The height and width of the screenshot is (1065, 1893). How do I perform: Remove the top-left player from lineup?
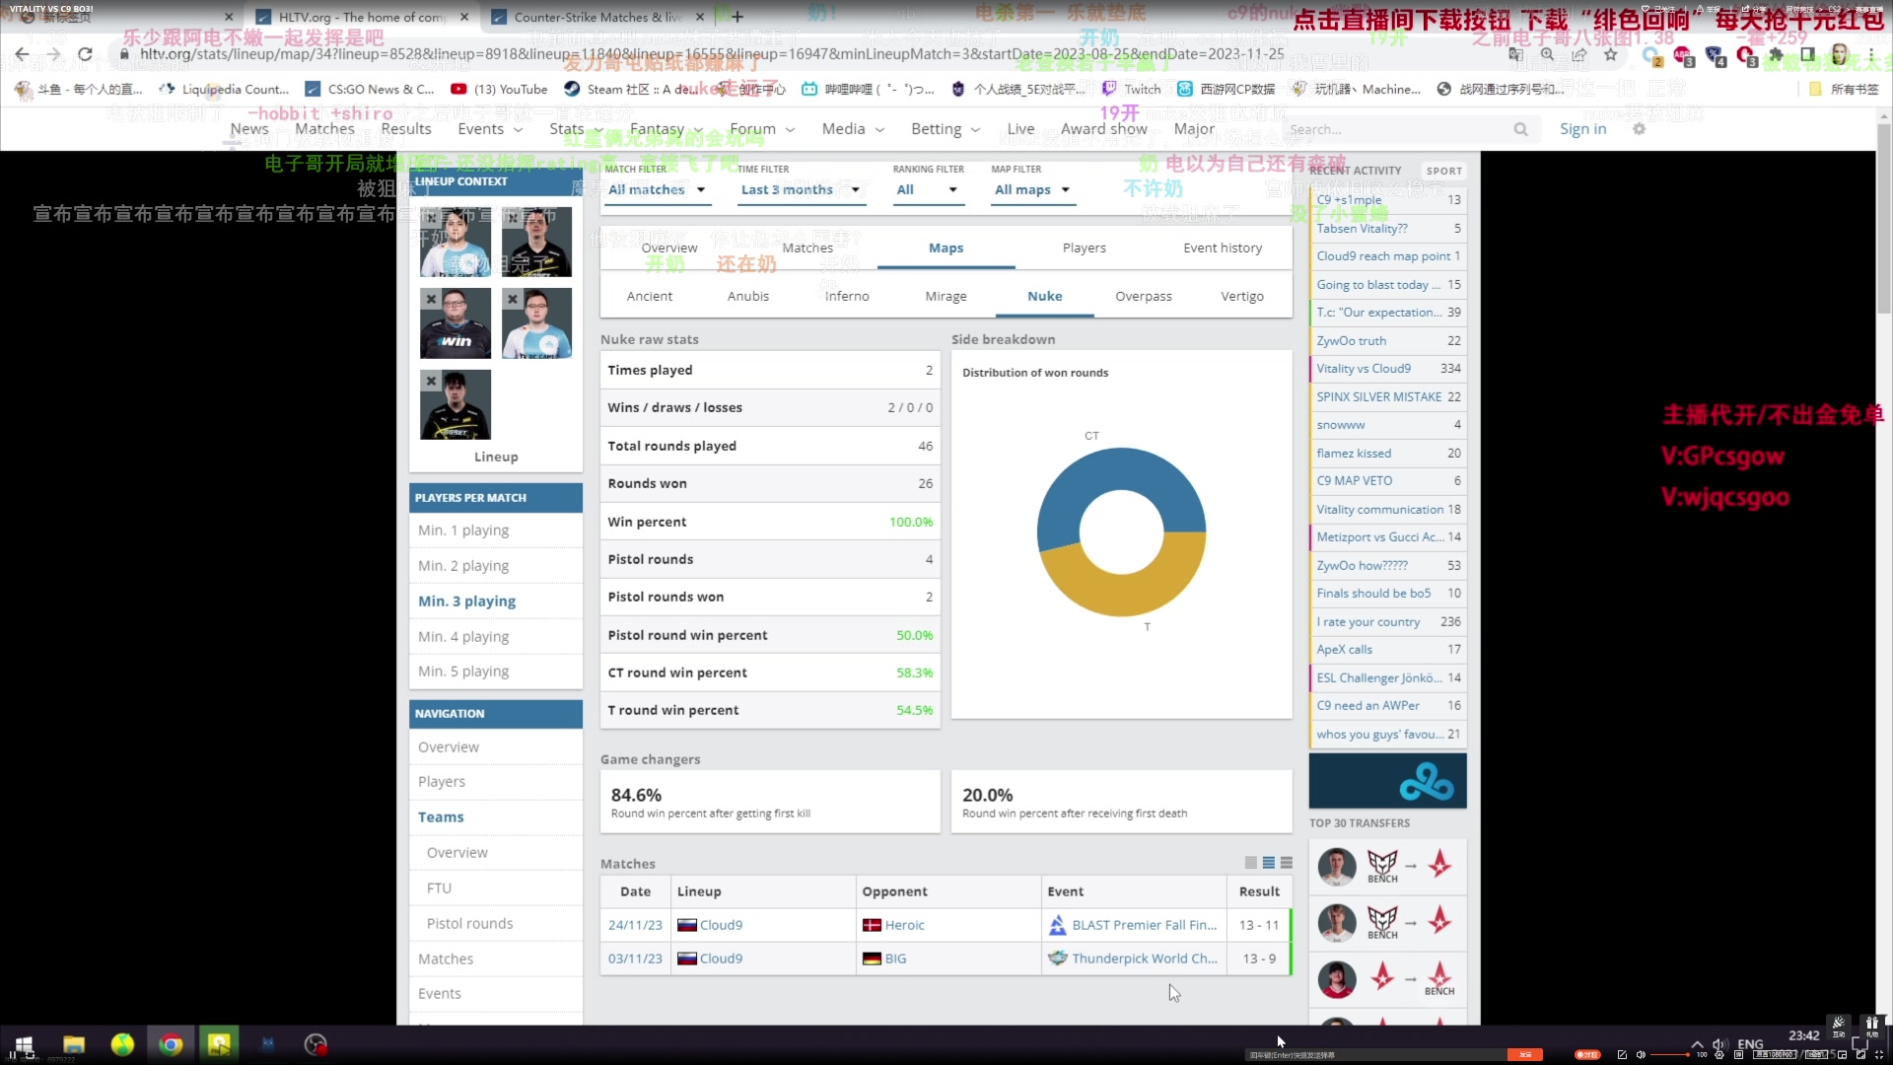430,216
